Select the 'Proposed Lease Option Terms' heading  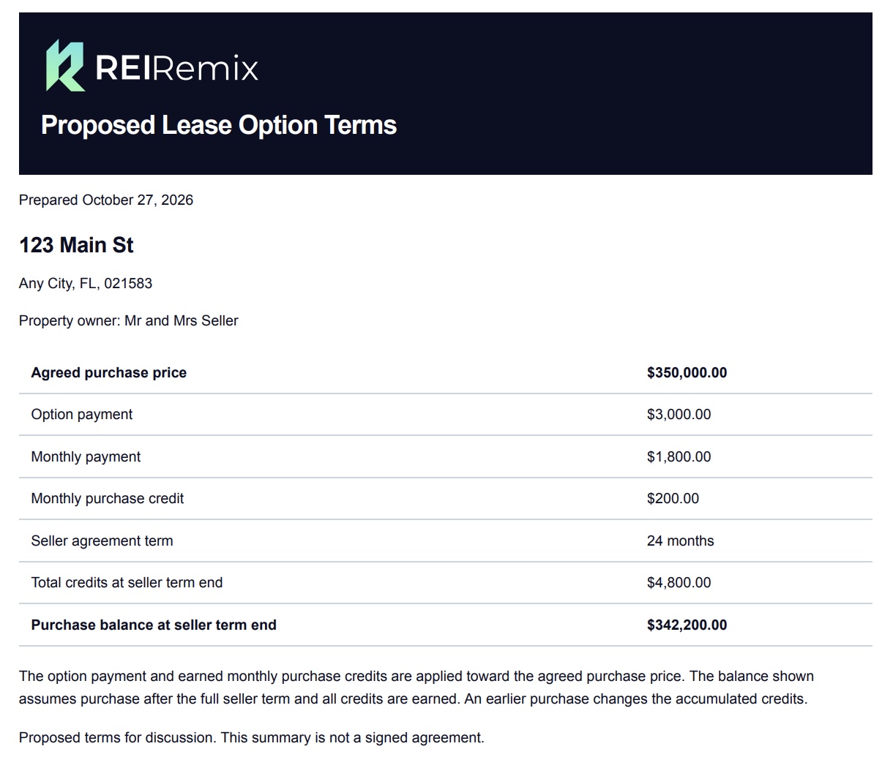[x=219, y=125]
